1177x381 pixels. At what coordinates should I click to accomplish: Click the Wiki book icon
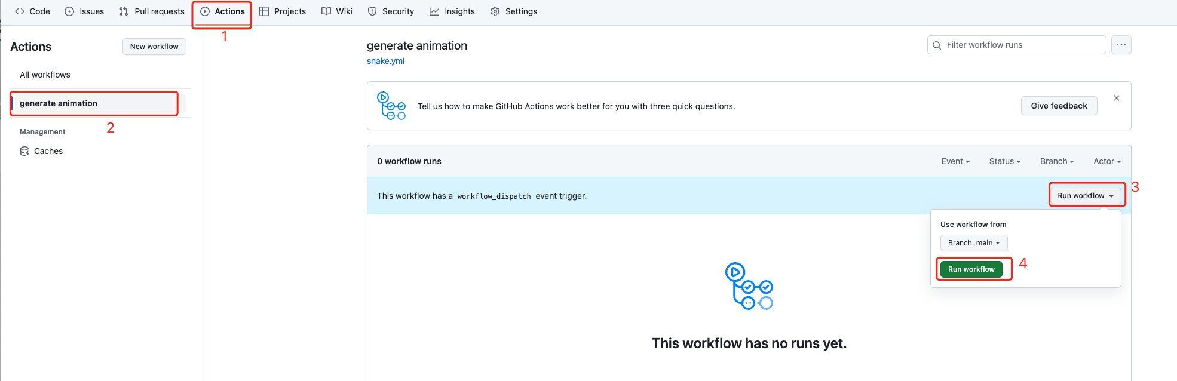pos(326,11)
